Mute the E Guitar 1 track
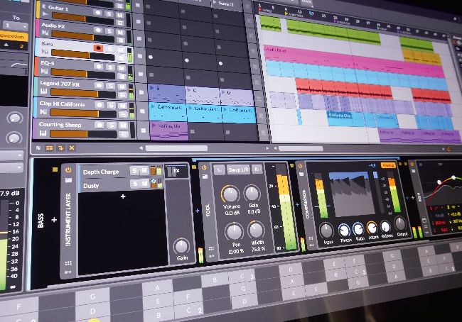Viewport: 462px width, 322px height. 119,15
